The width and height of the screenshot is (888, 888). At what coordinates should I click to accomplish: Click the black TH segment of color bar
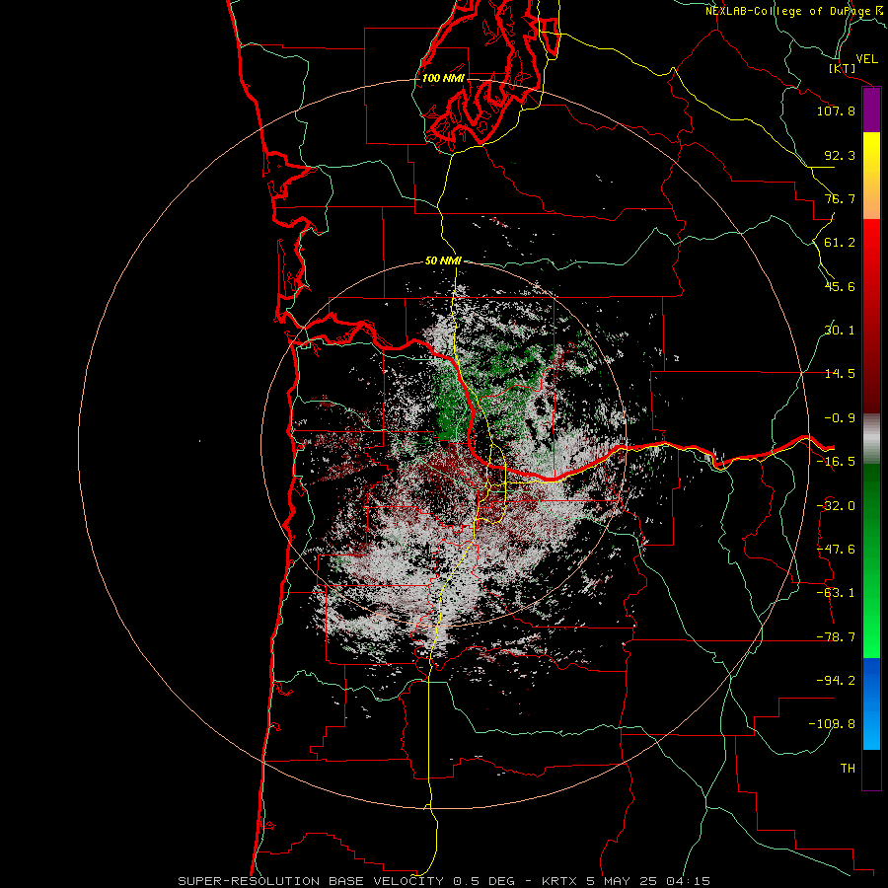871,770
